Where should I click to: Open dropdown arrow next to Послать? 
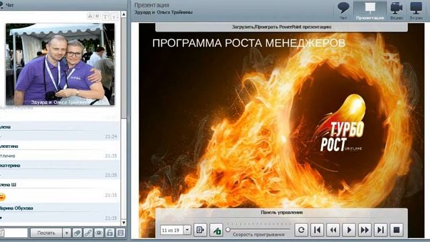[x=67, y=233]
